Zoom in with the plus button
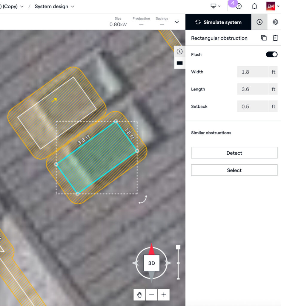The width and height of the screenshot is (281, 306). (164, 295)
